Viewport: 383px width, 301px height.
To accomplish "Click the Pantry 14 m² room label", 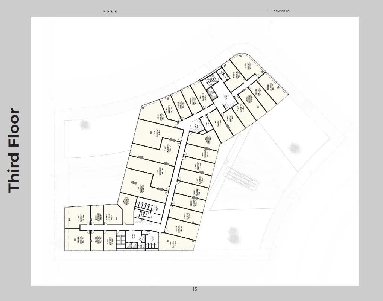I will point(208,124).
